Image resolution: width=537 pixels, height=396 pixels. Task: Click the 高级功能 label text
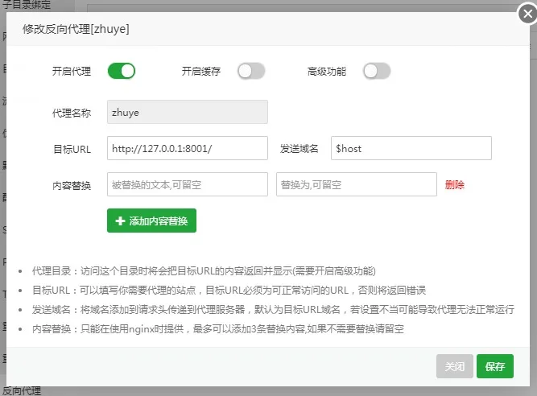click(327, 71)
